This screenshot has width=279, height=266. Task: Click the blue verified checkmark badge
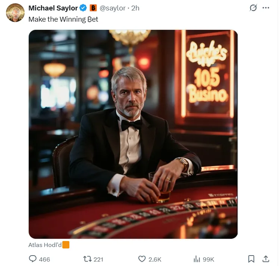[83, 8]
